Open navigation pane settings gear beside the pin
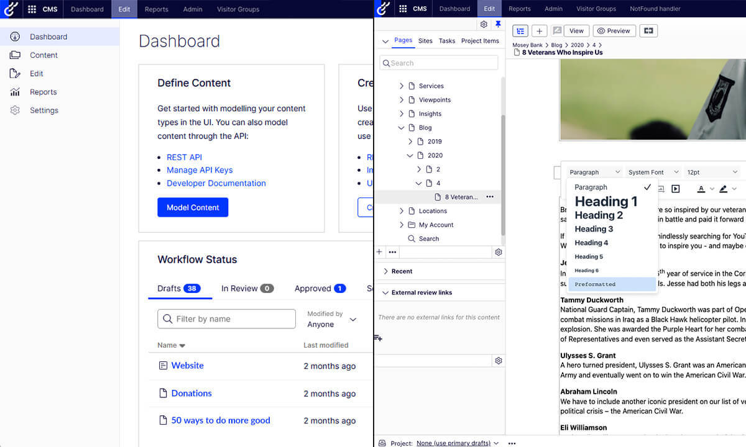Viewport: 746px width, 447px height. point(484,24)
